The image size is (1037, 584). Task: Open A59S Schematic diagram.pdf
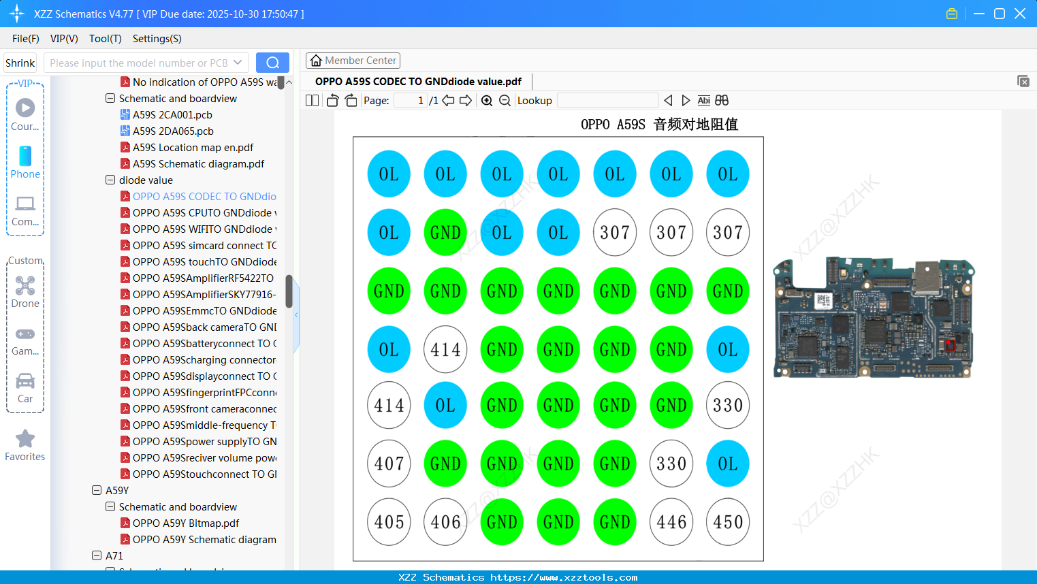click(198, 164)
